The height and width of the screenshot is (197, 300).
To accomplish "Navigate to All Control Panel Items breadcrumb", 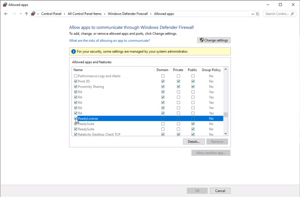I will coord(84,14).
